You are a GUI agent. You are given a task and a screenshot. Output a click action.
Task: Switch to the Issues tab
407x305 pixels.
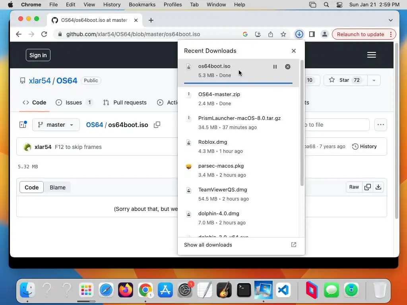(x=74, y=102)
